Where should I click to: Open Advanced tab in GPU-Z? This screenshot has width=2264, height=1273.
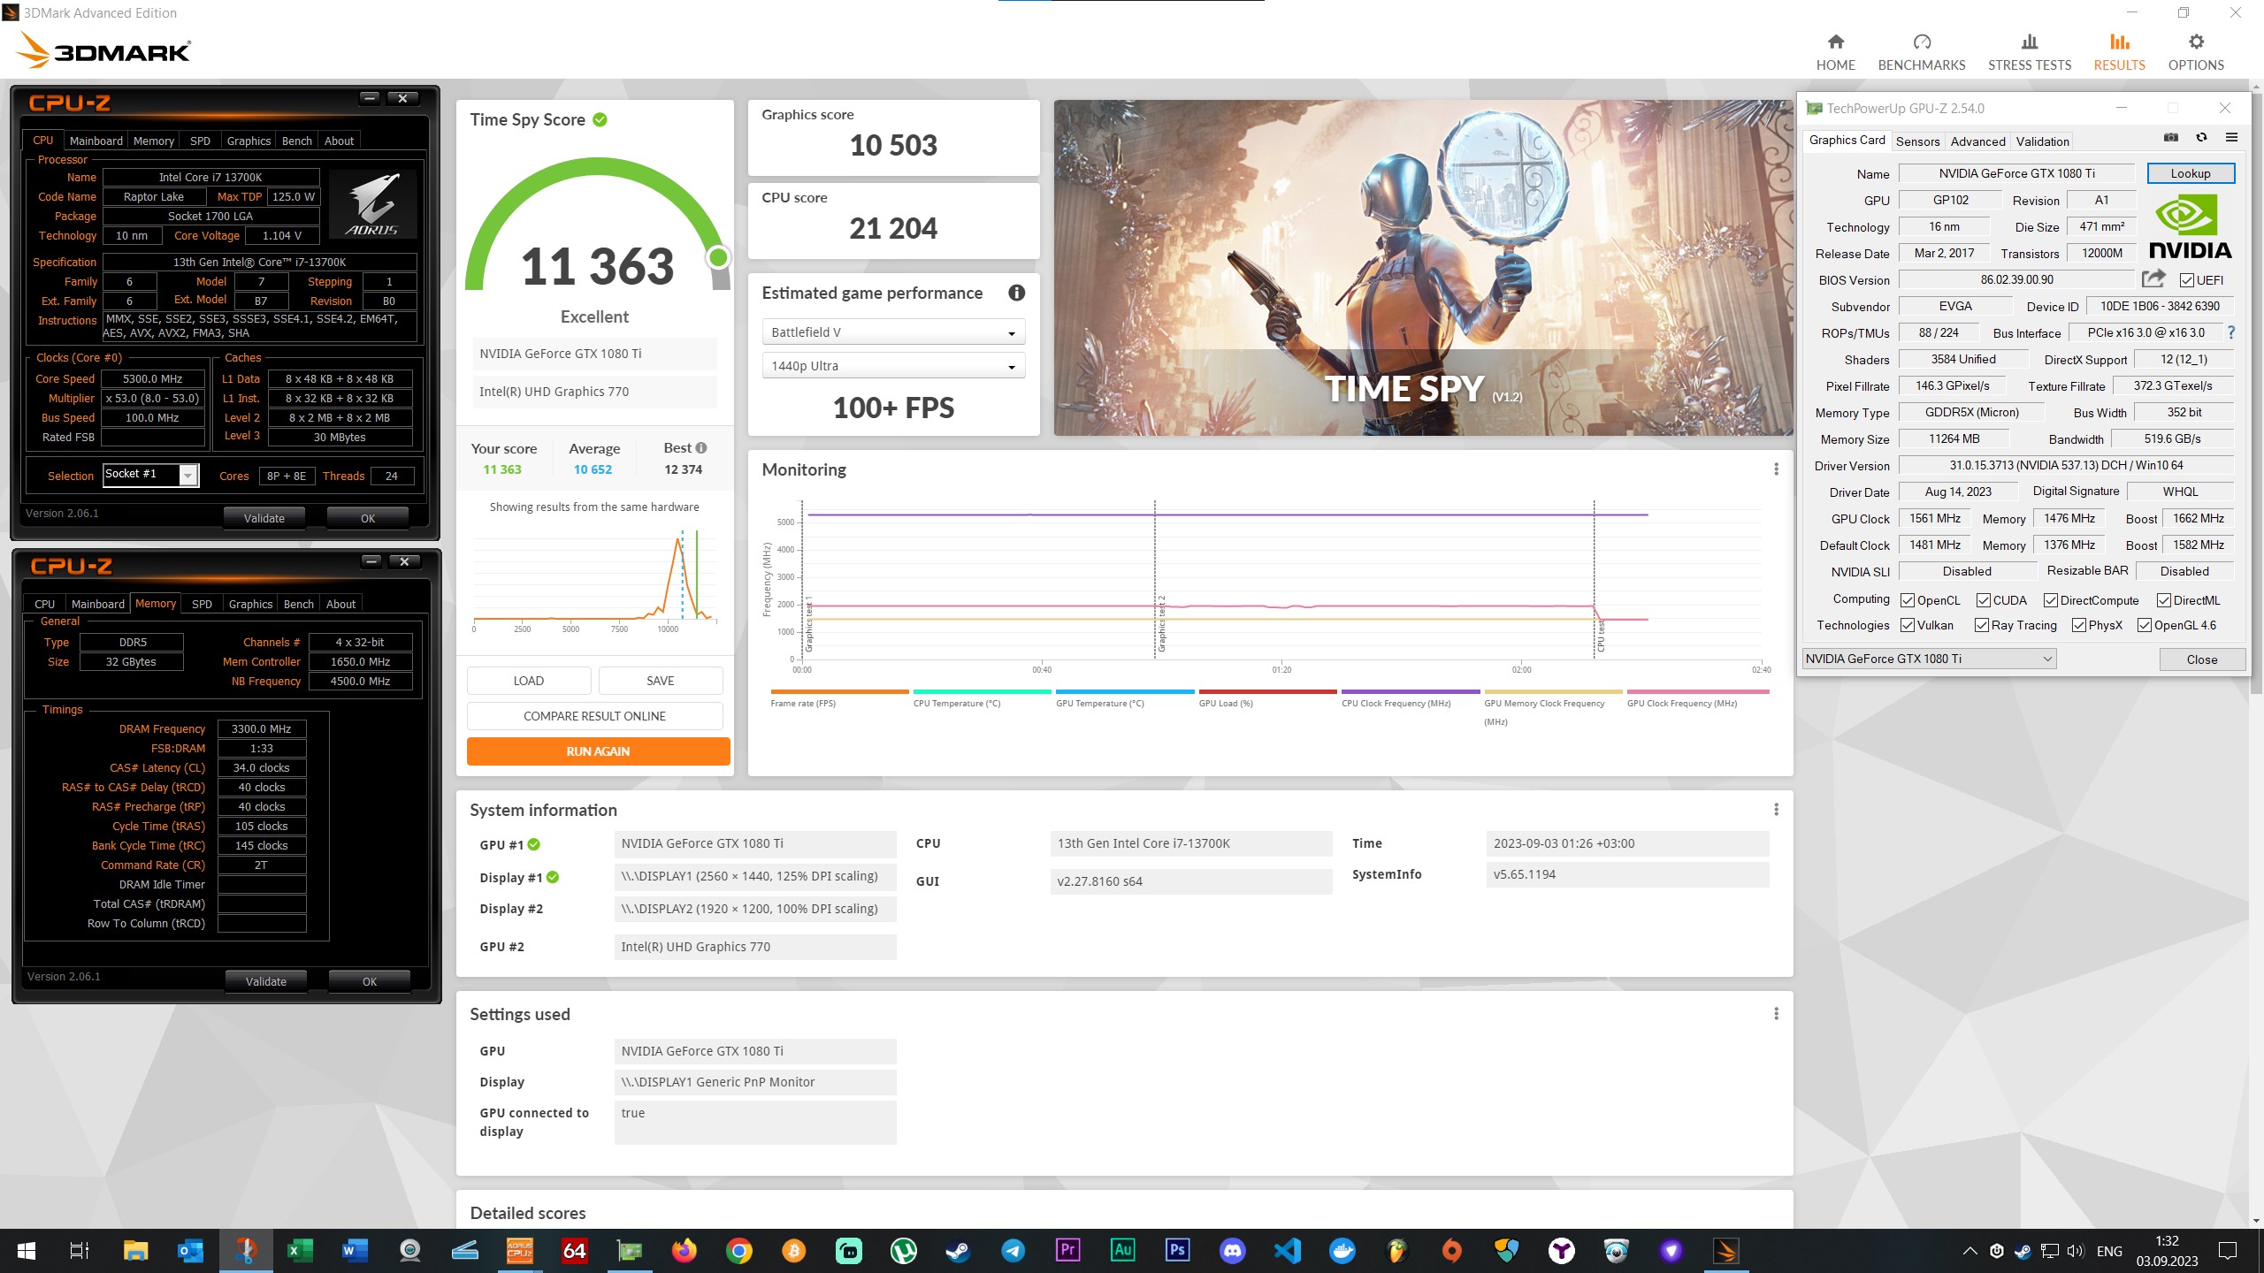point(1977,141)
